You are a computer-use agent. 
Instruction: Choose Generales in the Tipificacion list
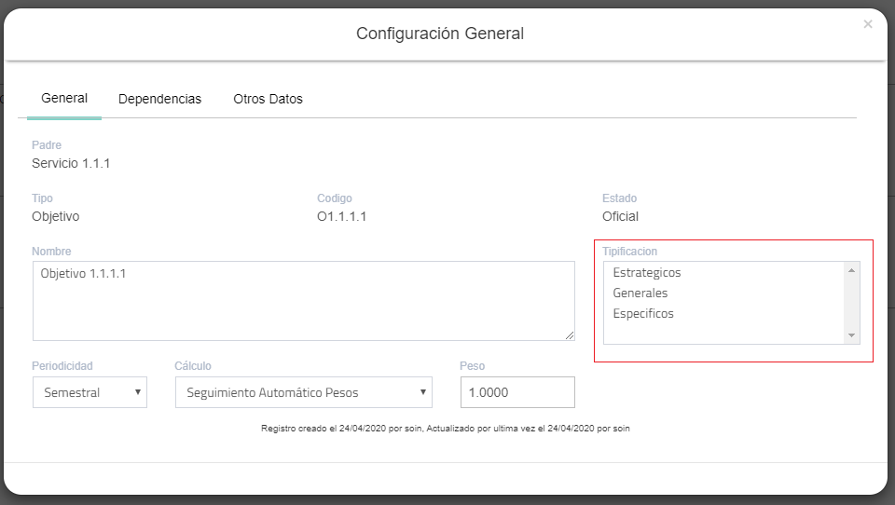coord(640,293)
